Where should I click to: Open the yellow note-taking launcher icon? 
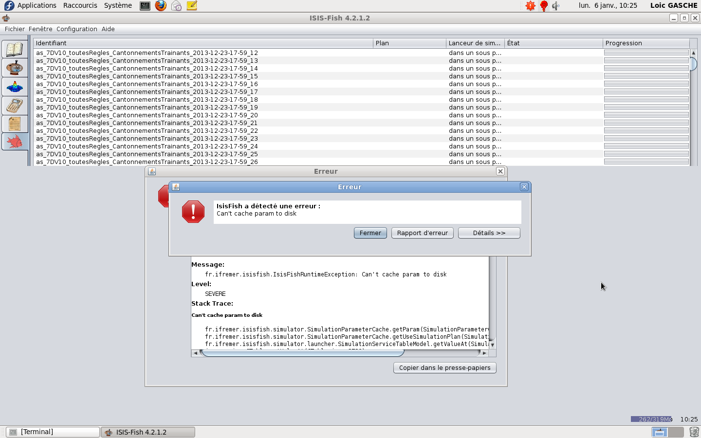pos(192,6)
